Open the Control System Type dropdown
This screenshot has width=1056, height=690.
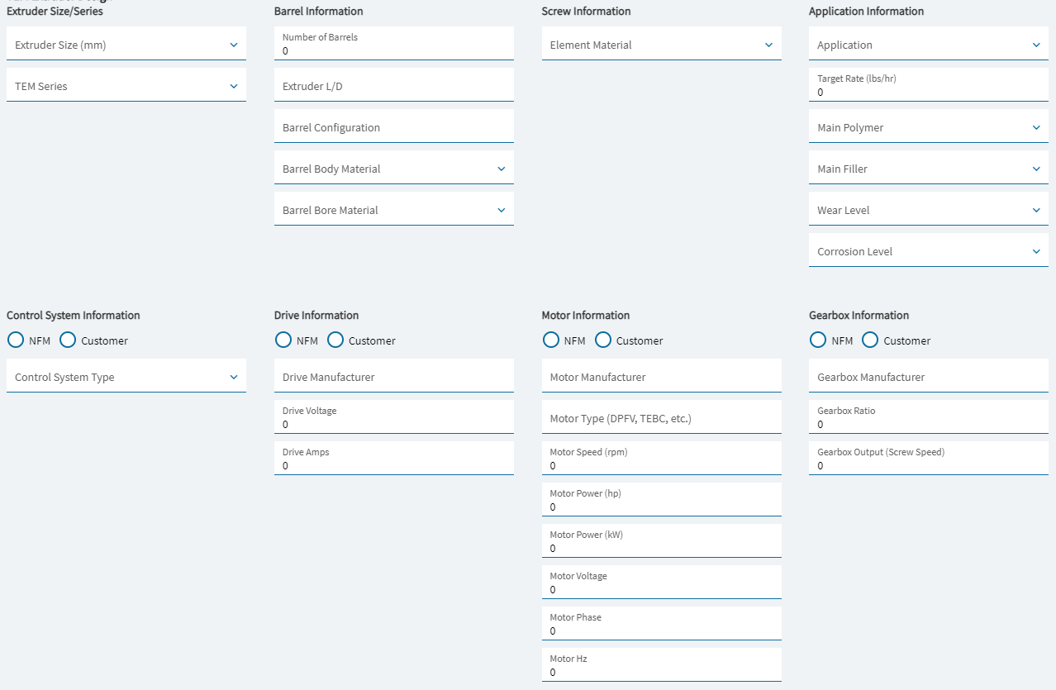pos(126,376)
